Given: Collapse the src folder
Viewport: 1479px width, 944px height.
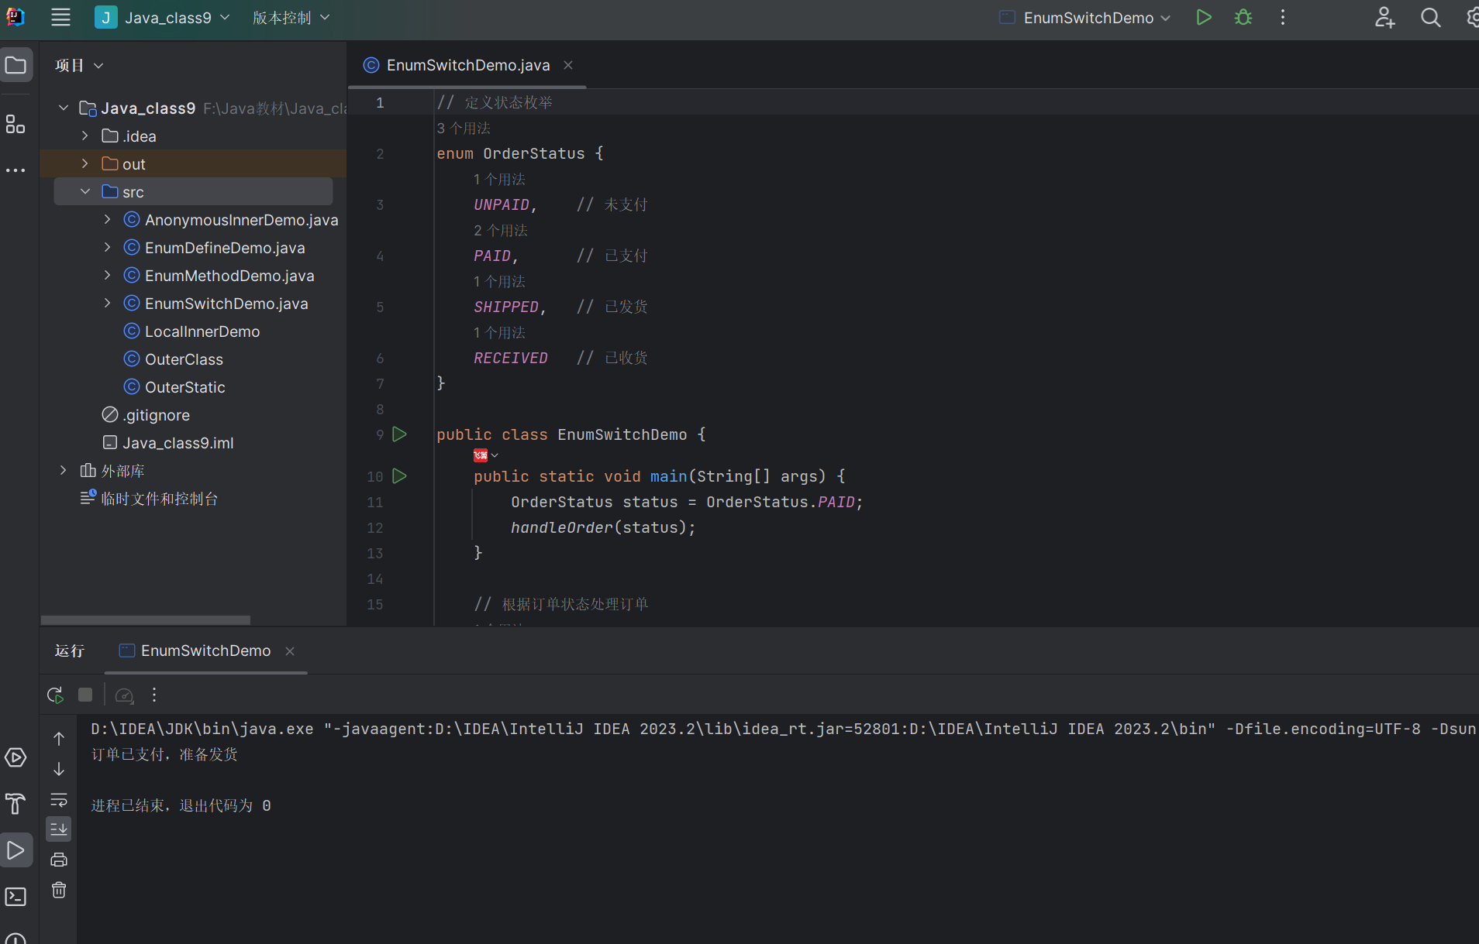Looking at the screenshot, I should tap(85, 192).
